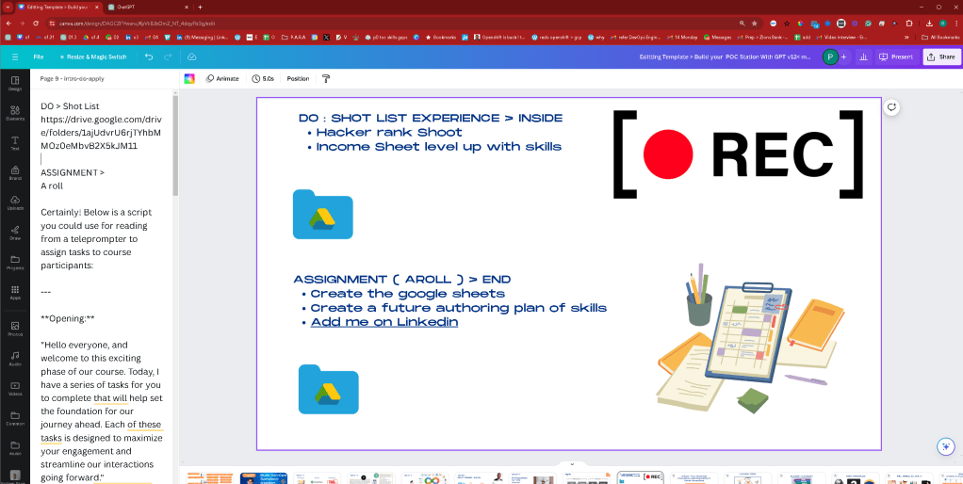Close the Editing Template browser tab
The image size is (963, 484).
point(97,7)
